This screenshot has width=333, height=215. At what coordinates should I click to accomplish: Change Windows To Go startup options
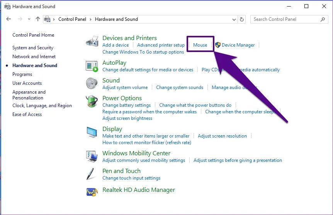point(143,52)
